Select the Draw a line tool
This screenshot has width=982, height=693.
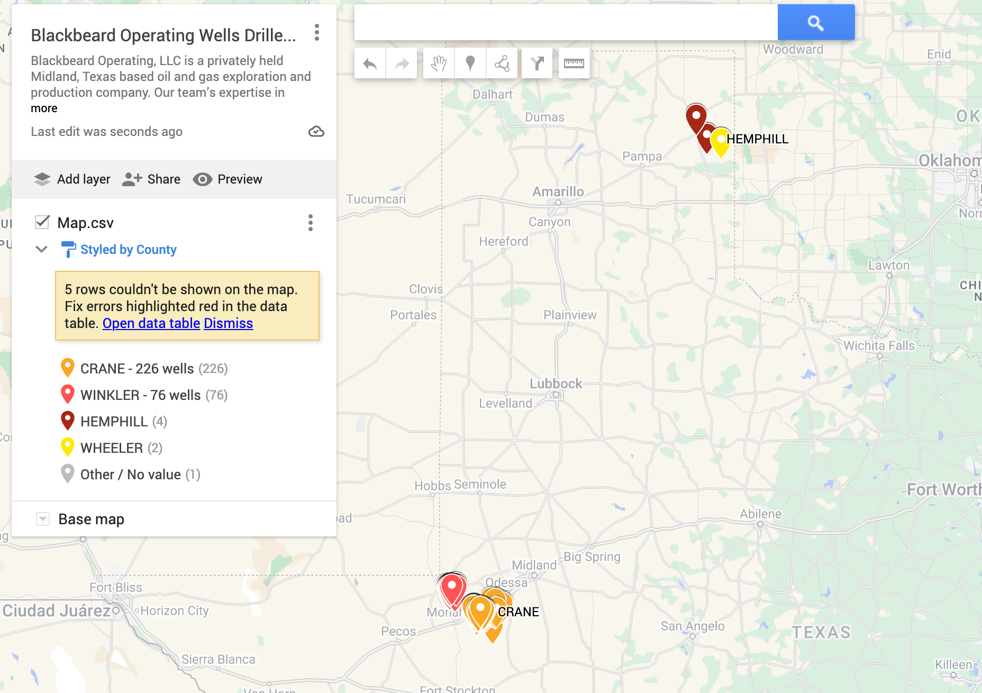[x=502, y=64]
